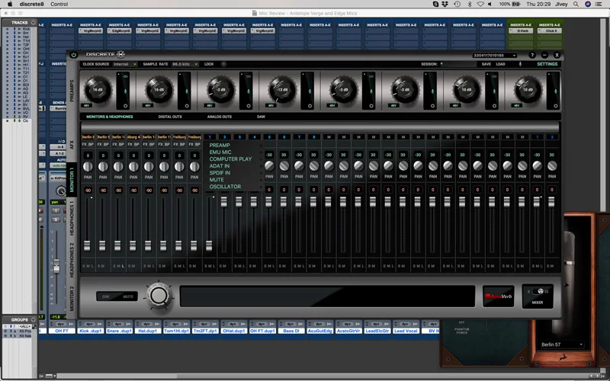Screen dimensions: 610x381
Task: Toggle 48V on the last preamp
Action: (517, 105)
